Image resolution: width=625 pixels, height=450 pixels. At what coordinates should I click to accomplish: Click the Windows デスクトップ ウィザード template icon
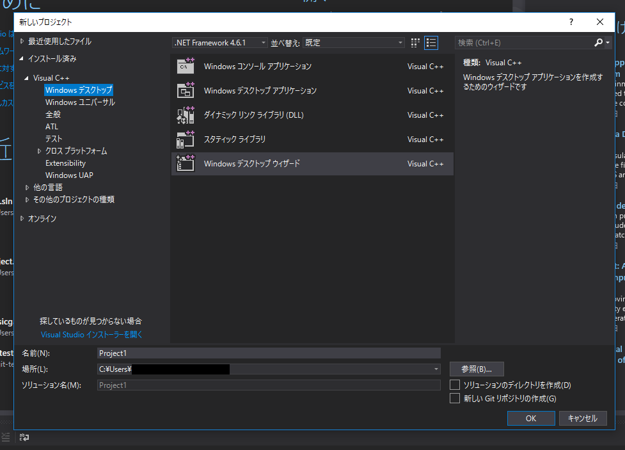point(186,164)
